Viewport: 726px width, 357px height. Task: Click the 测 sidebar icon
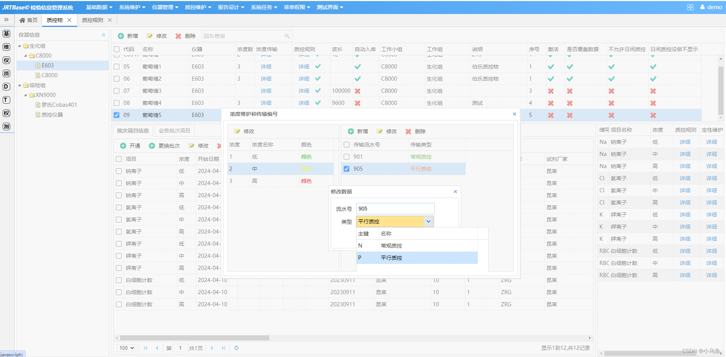6,126
